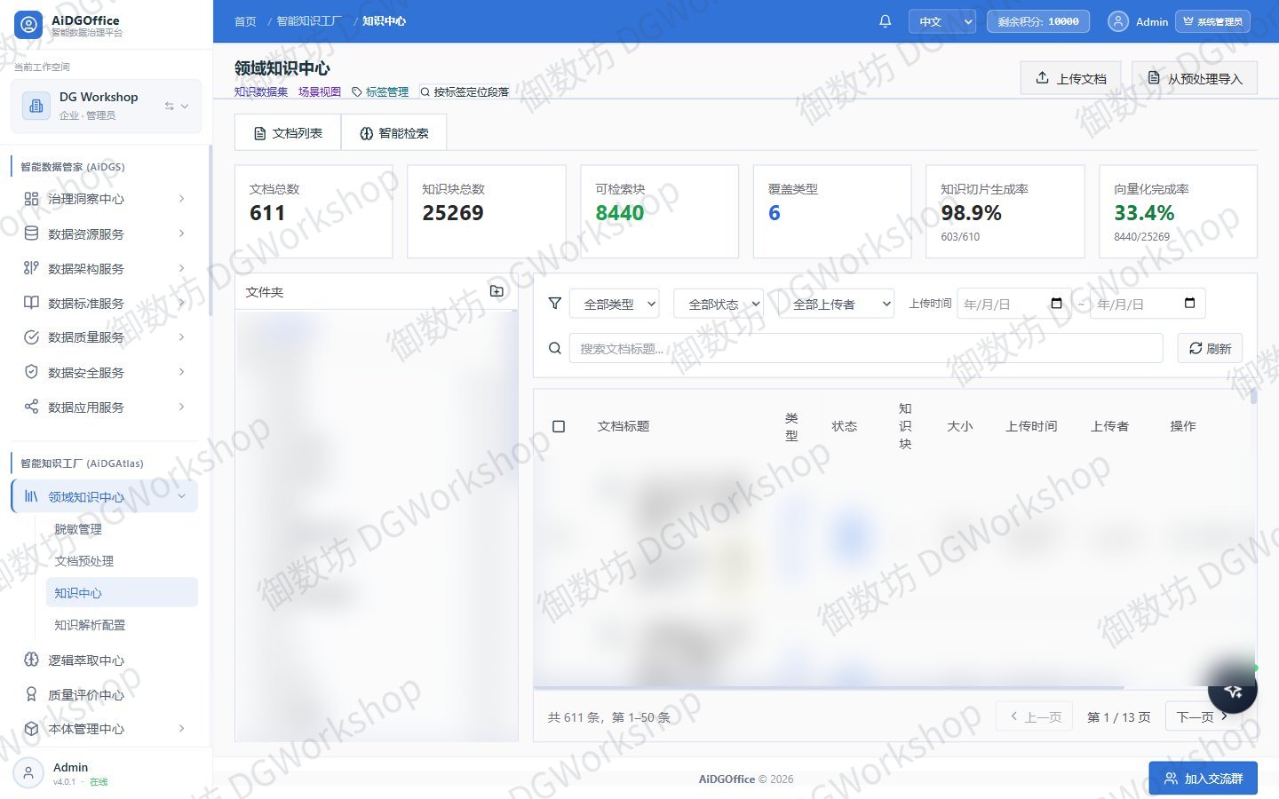Collapse the 领域知识中心 sidebar menu
The width and height of the screenshot is (1279, 799).
click(104, 496)
